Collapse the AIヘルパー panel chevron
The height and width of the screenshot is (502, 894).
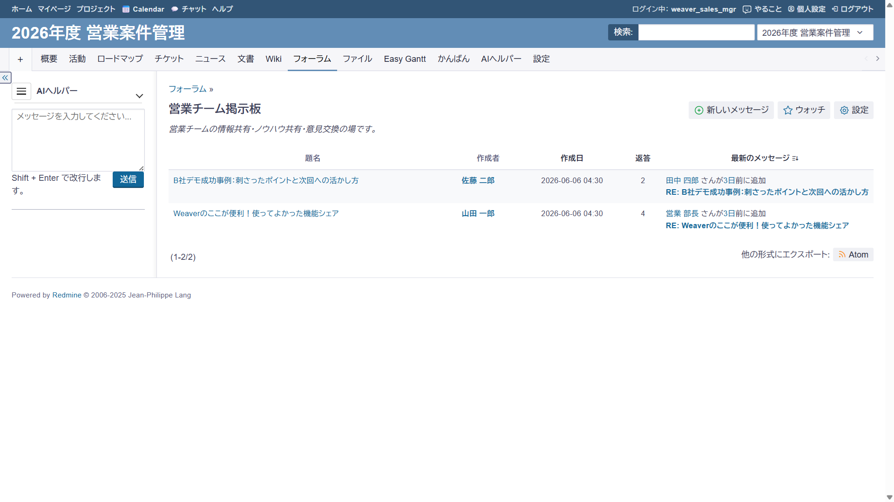pos(139,96)
